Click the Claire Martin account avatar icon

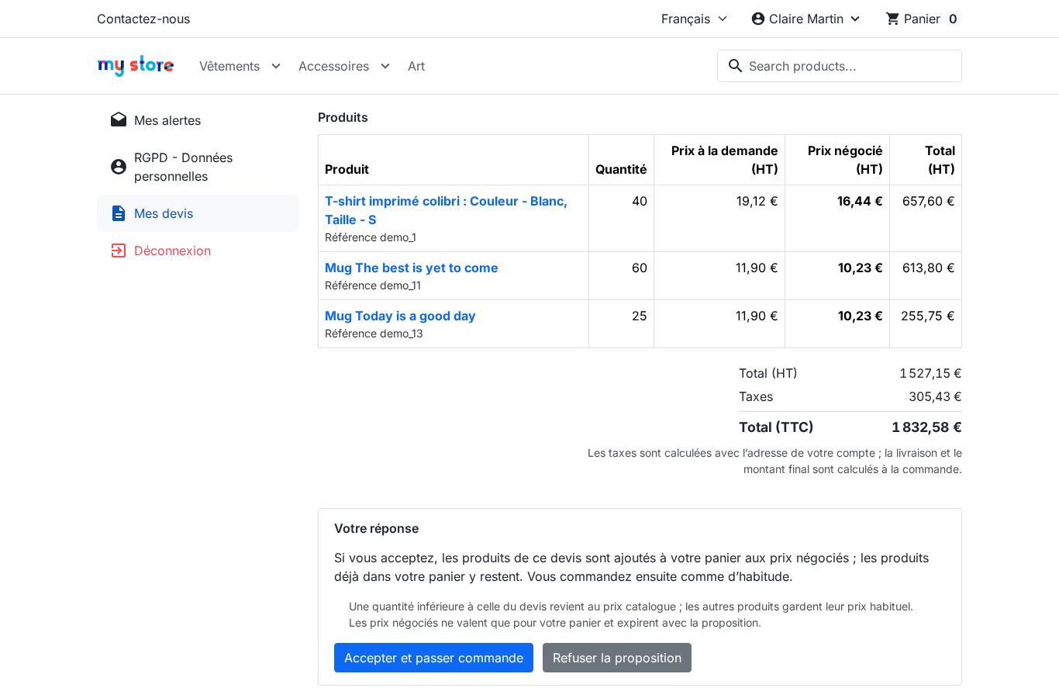click(758, 19)
